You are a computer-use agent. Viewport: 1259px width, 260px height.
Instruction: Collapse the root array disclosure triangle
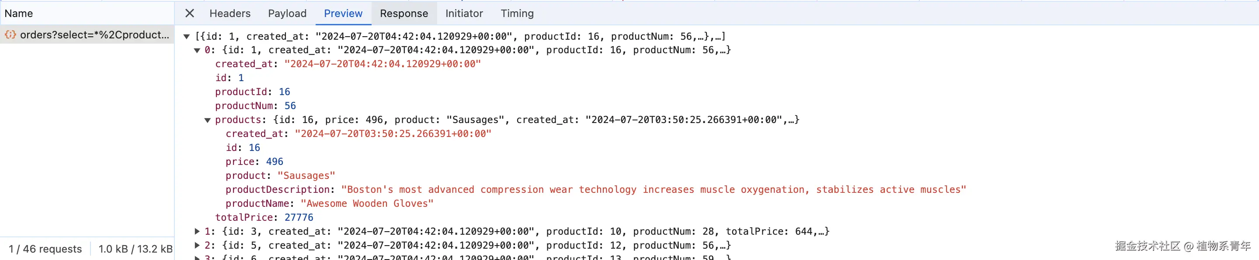pos(187,37)
